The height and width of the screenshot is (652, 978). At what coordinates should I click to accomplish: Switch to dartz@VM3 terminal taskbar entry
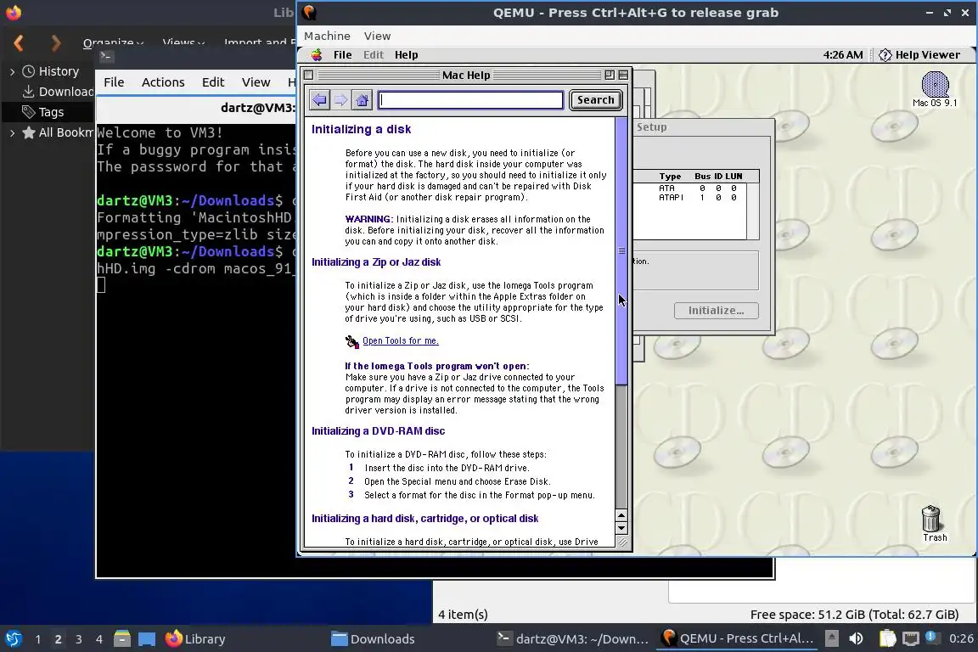click(x=572, y=639)
